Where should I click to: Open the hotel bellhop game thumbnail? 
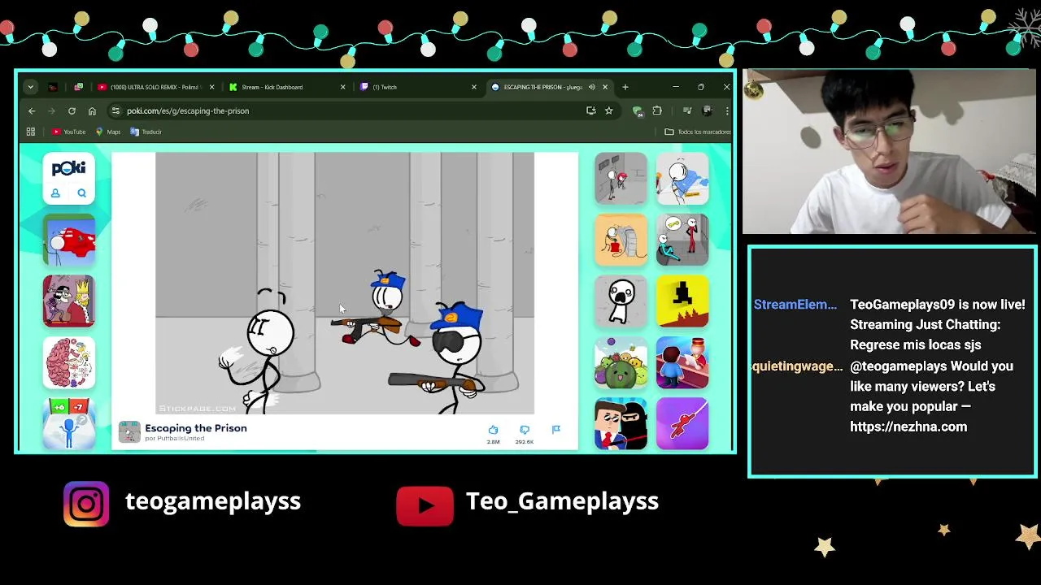coord(682,362)
